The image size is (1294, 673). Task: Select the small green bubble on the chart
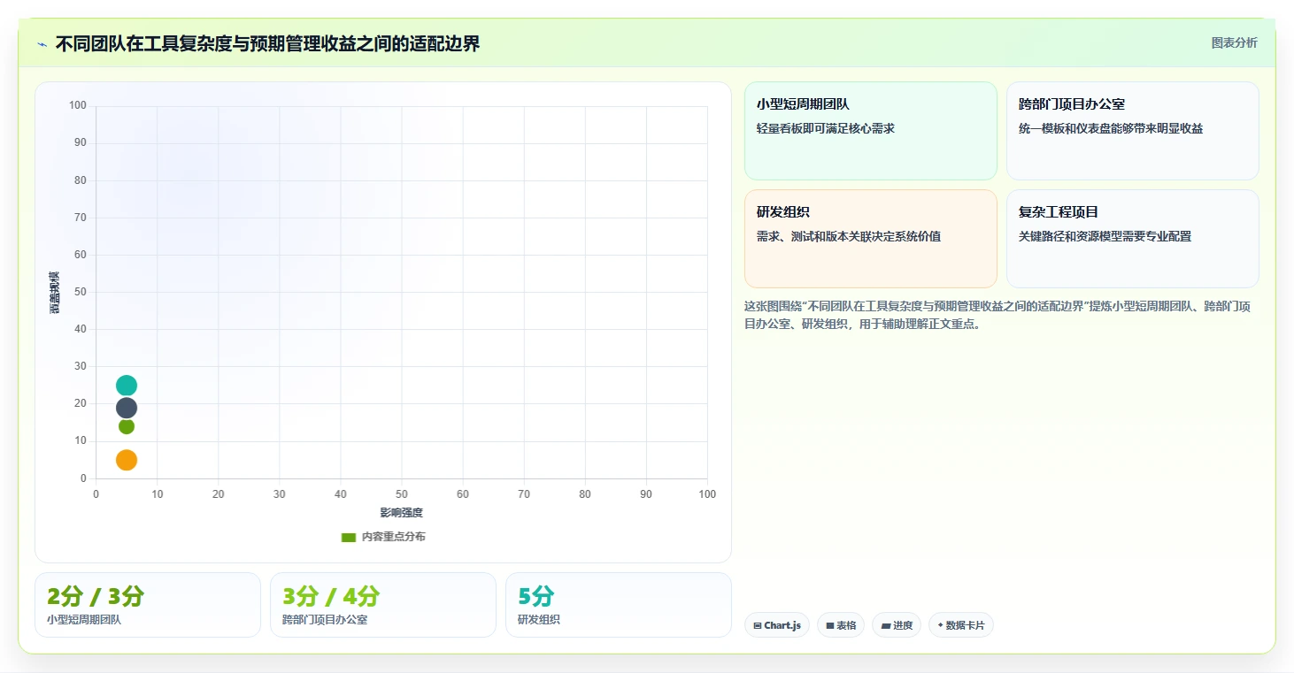pos(127,426)
